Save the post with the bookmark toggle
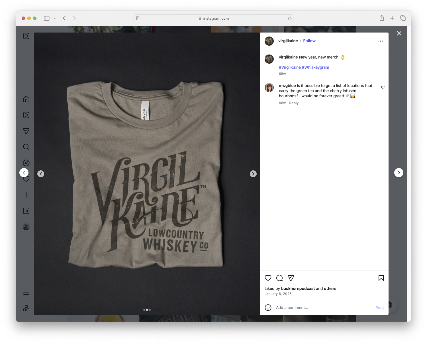427x343 pixels. (x=381, y=278)
